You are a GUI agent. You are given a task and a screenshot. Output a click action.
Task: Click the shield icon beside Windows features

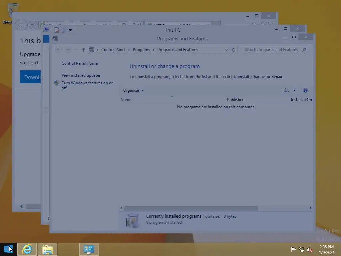[57, 83]
